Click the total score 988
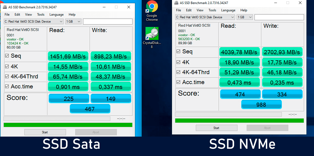 (261, 104)
